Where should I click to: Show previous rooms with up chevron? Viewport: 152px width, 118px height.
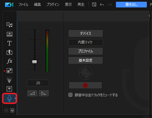6,111
